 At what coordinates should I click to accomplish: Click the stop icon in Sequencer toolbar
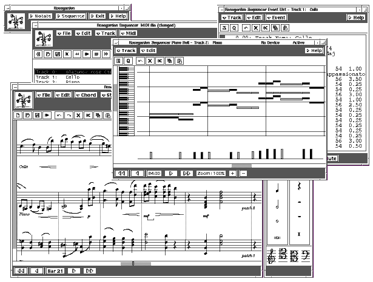click(96, 54)
